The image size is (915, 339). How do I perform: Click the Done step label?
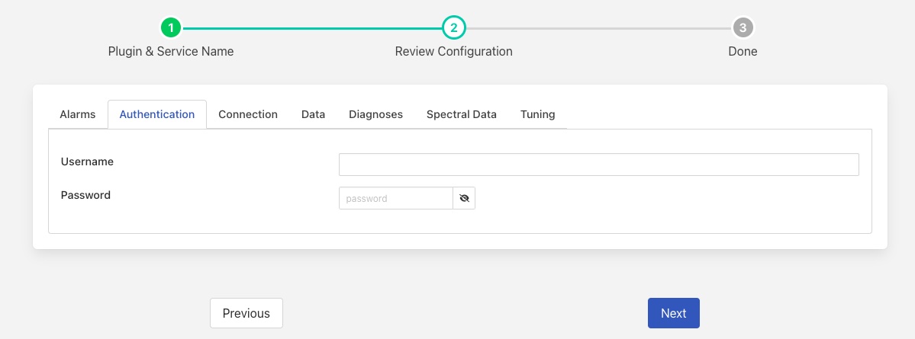tap(743, 52)
